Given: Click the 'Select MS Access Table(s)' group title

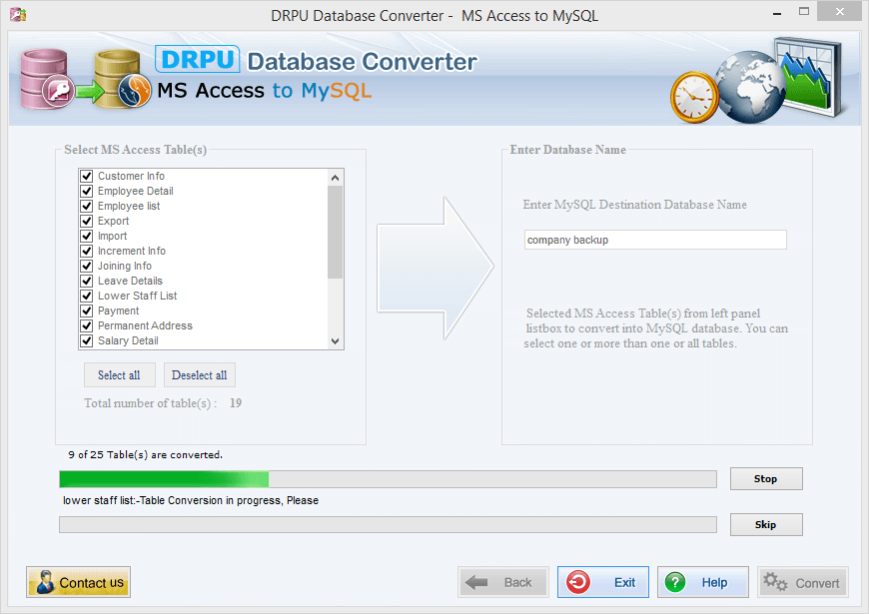Looking at the screenshot, I should pos(135,150).
